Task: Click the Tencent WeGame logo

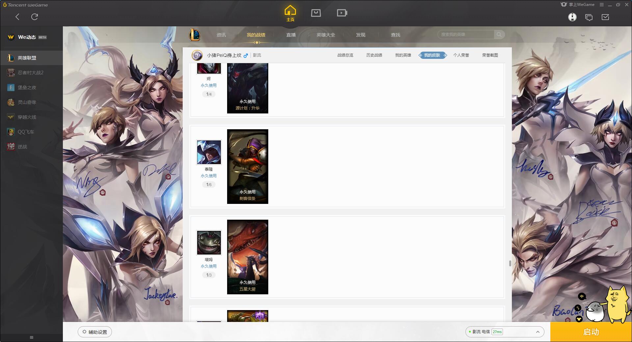Action: [x=26, y=5]
